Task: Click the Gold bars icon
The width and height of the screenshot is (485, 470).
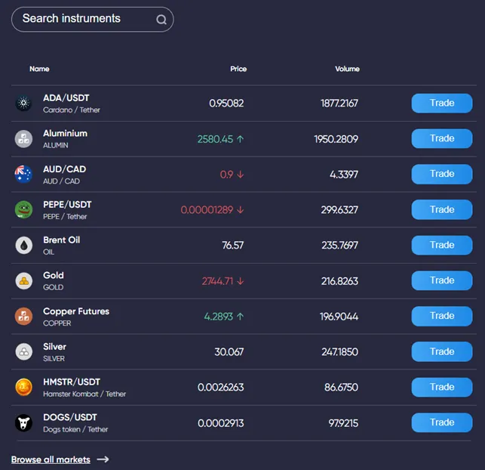Action: (24, 281)
